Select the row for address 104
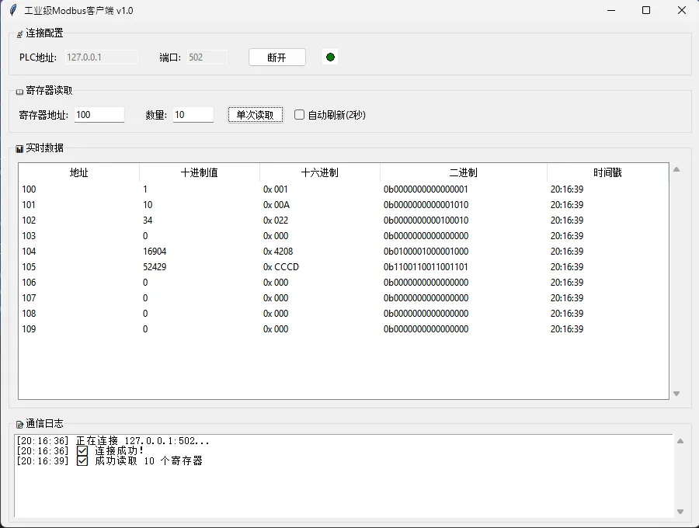The image size is (699, 528). point(342,252)
